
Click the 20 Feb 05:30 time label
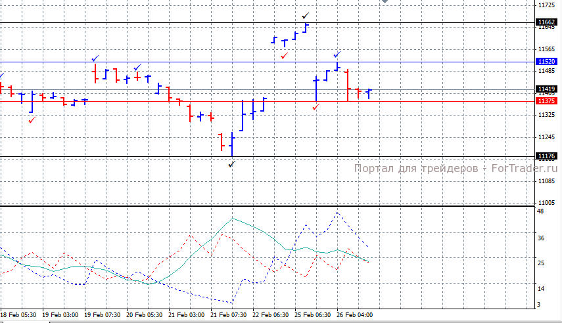point(144,315)
